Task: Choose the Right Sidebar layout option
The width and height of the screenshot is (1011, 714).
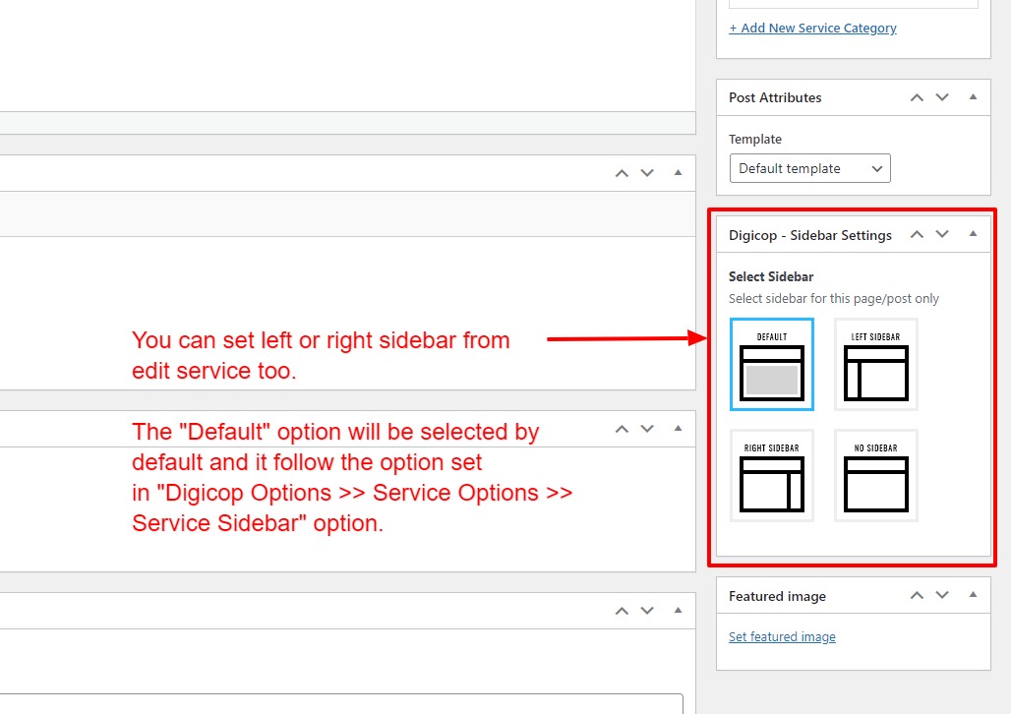Action: click(x=772, y=476)
